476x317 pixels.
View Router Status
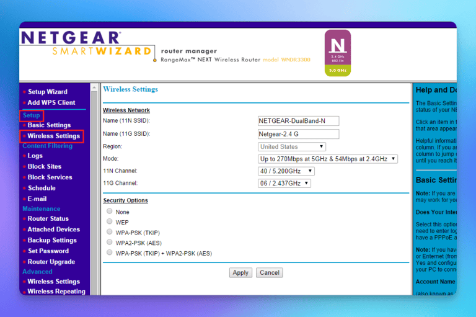pyautogui.click(x=48, y=218)
